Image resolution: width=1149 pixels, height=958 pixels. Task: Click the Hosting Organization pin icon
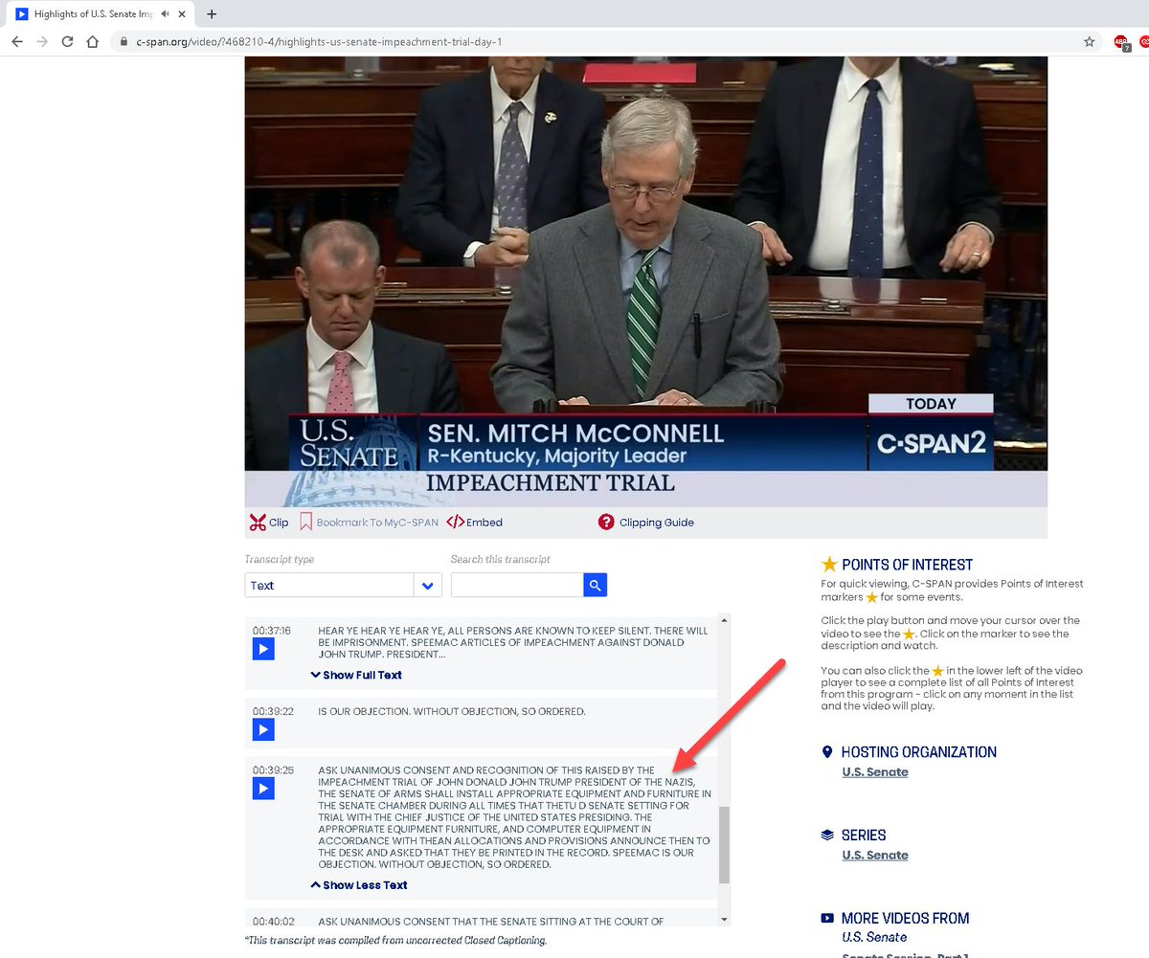tap(828, 752)
